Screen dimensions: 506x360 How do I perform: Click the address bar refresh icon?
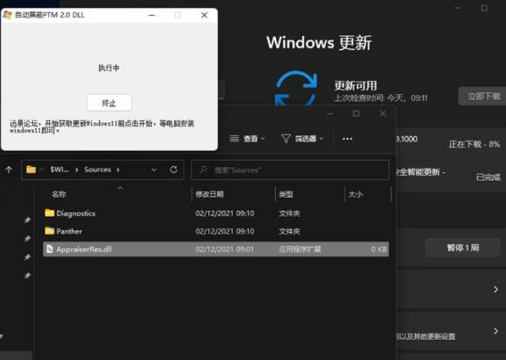pyautogui.click(x=173, y=169)
